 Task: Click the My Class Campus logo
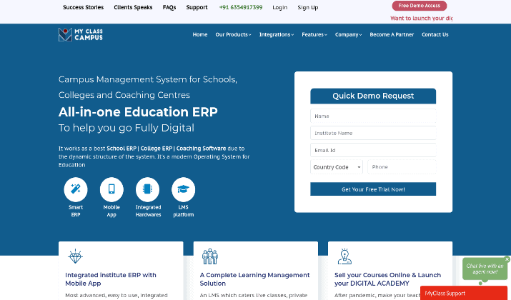point(81,34)
